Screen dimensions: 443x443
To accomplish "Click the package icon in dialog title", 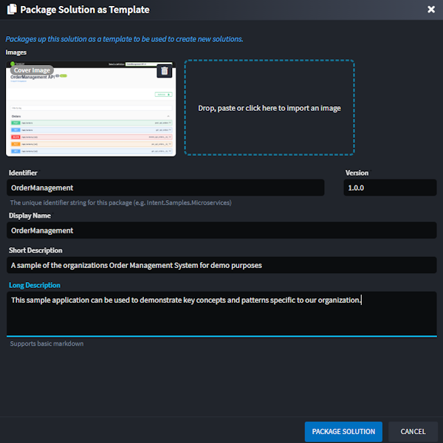I will pos(11,10).
